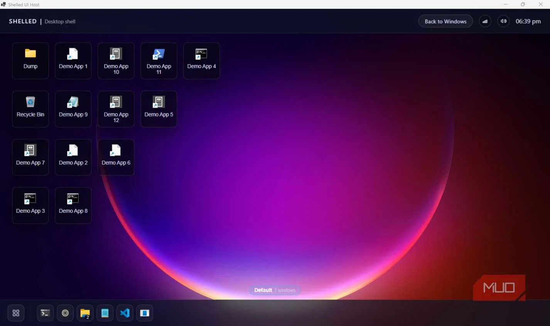Screen dimensions: 550x326
Task: Open File Explorer taskbar icon
Action: [85, 313]
